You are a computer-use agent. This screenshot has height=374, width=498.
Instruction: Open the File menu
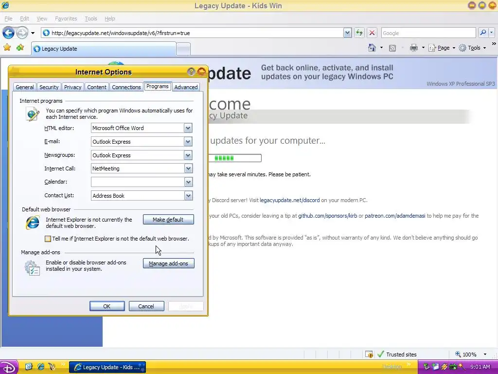pos(8,19)
